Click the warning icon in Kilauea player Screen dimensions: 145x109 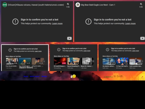point(15,22)
